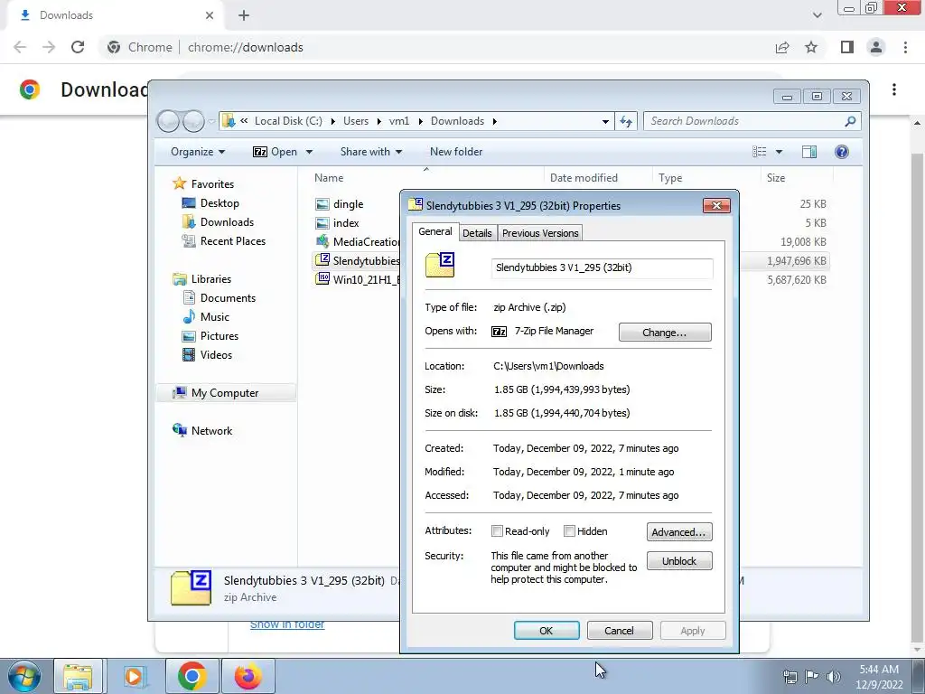Click the Advanced... attributes button
Viewport: 925px width, 694px height.
click(679, 531)
